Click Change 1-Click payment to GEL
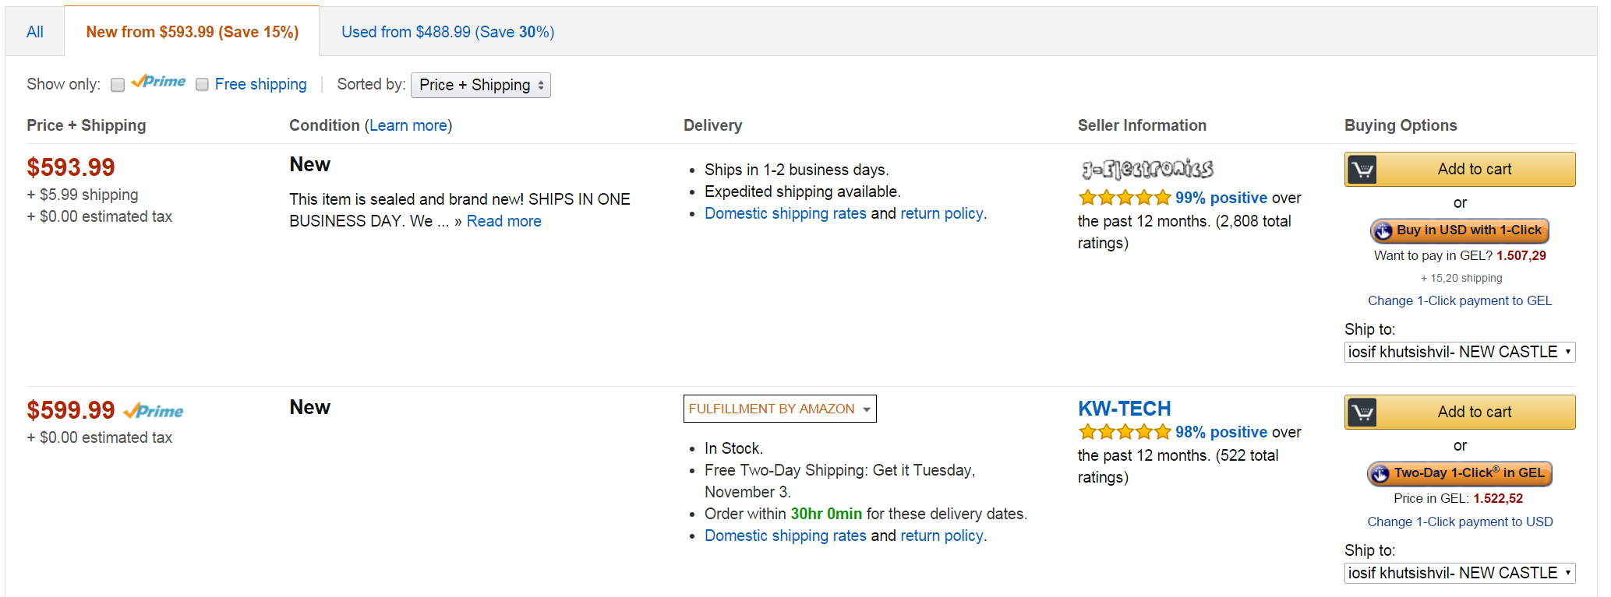 coord(1459,300)
